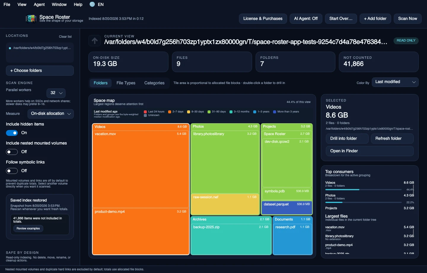Click Drill into folder button
Viewport: 427px width, 273px height.
coord(347,139)
